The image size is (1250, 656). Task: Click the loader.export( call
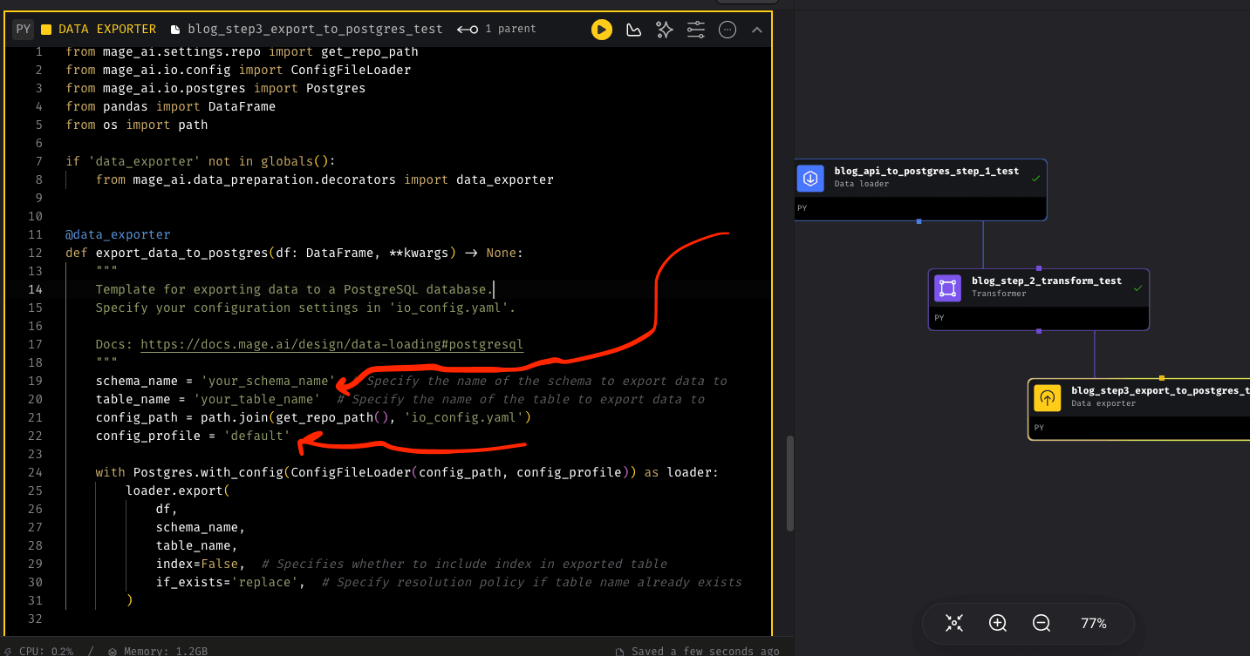(178, 490)
